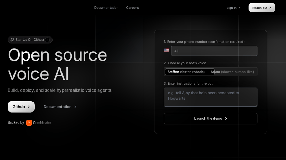Viewport: 286px width, 160px height.
Task: Click the Y Combinator logo icon
Action: pos(29,123)
